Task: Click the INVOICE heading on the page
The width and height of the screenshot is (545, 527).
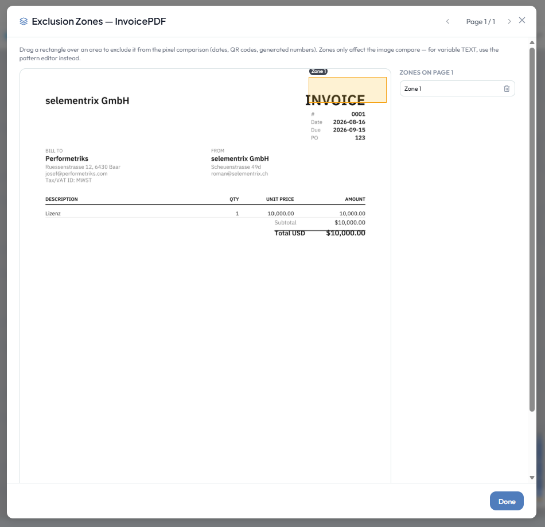Action: 335,100
